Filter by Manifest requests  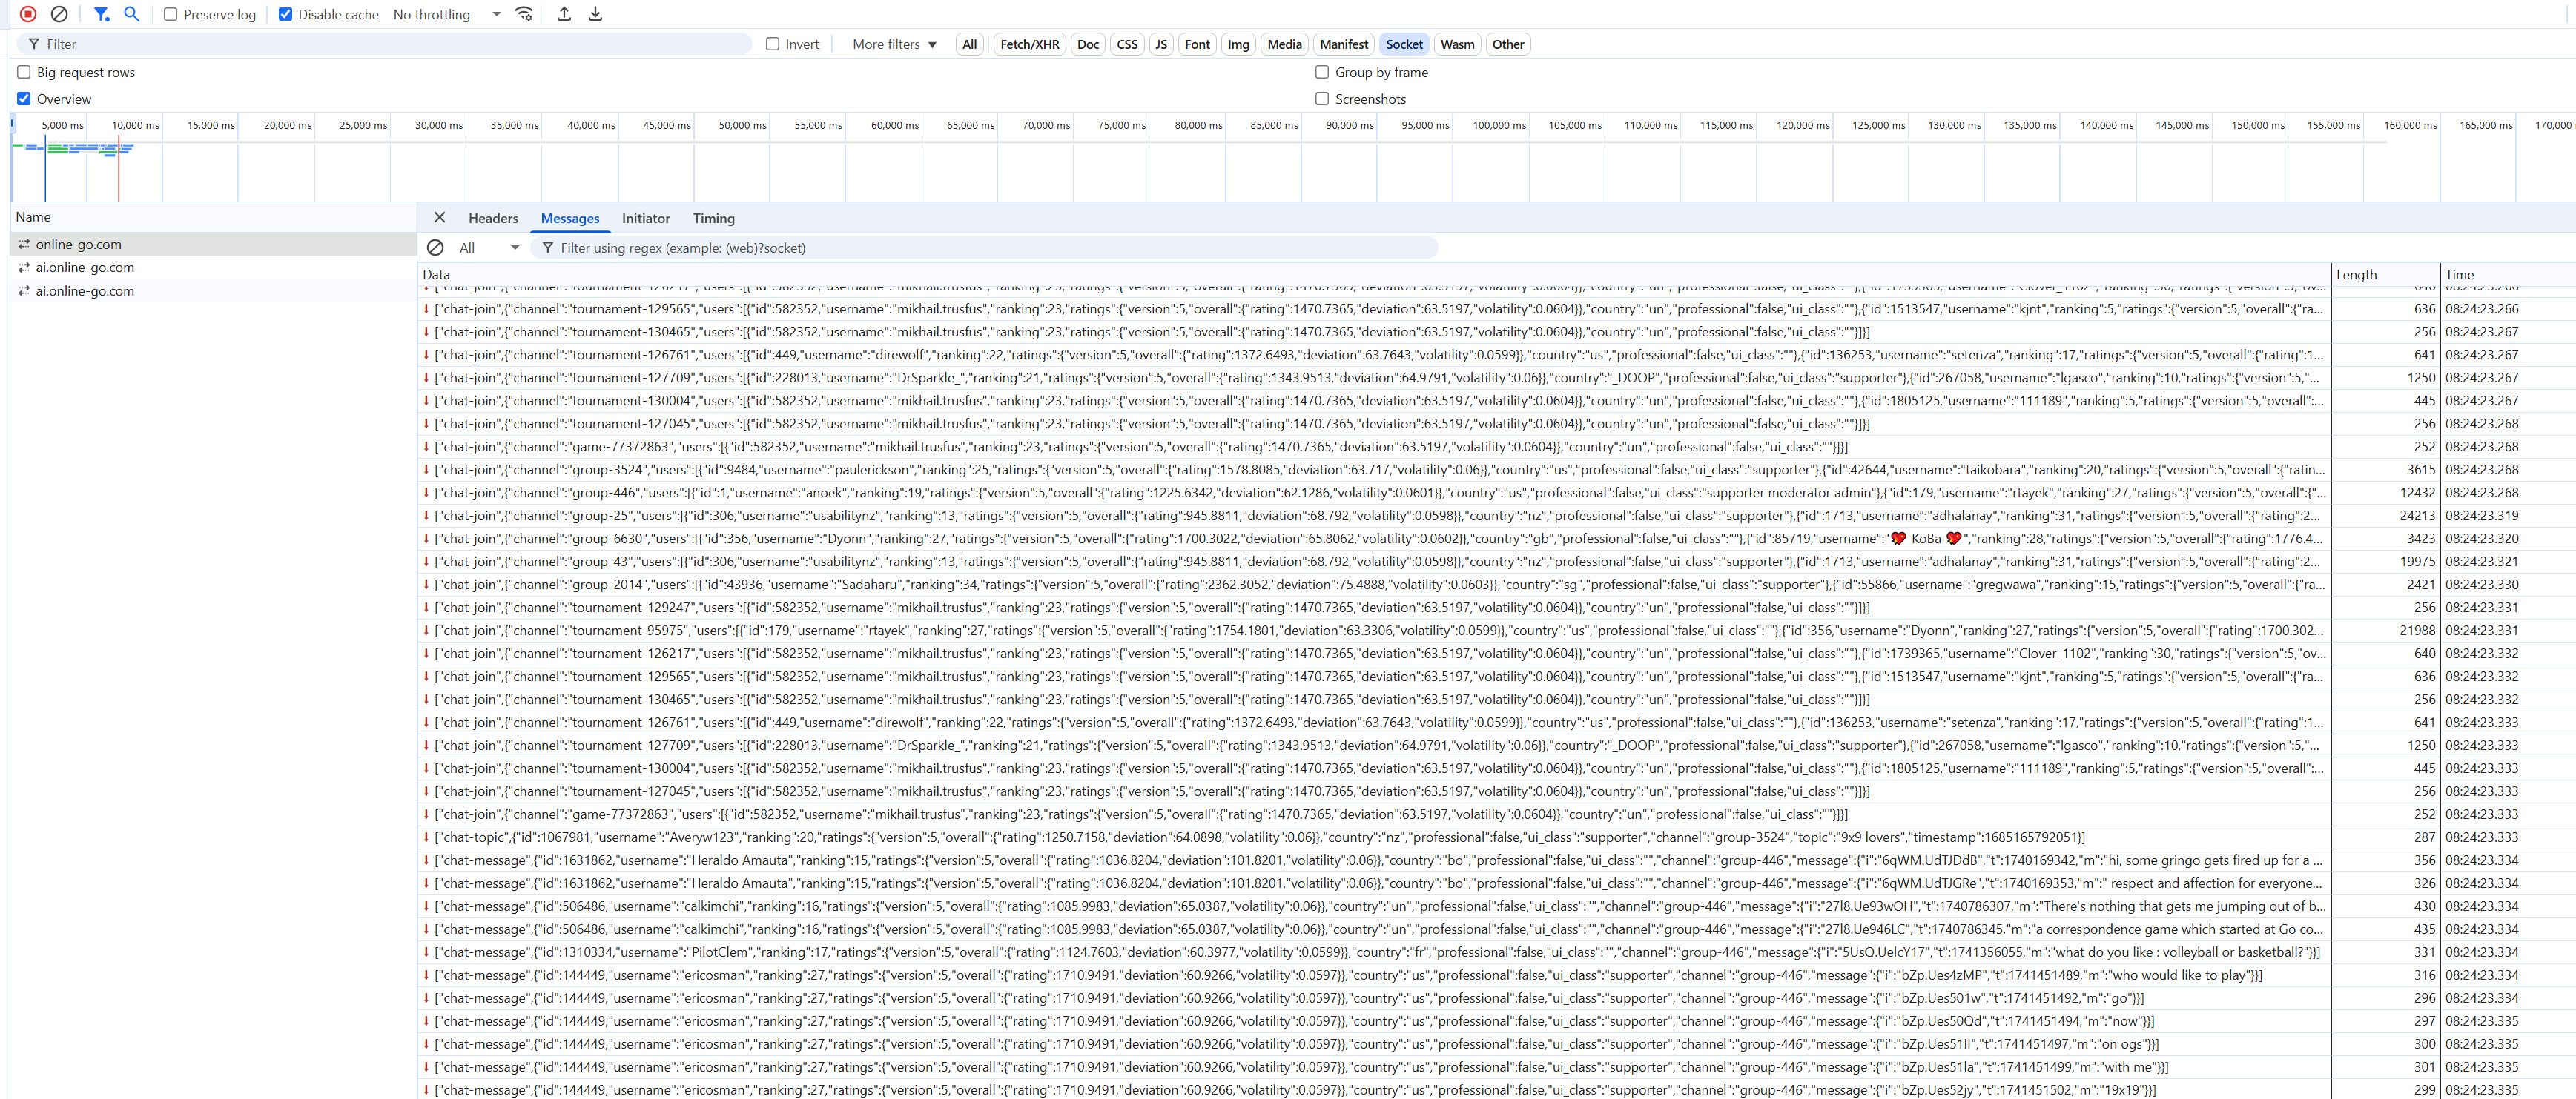pyautogui.click(x=1344, y=44)
